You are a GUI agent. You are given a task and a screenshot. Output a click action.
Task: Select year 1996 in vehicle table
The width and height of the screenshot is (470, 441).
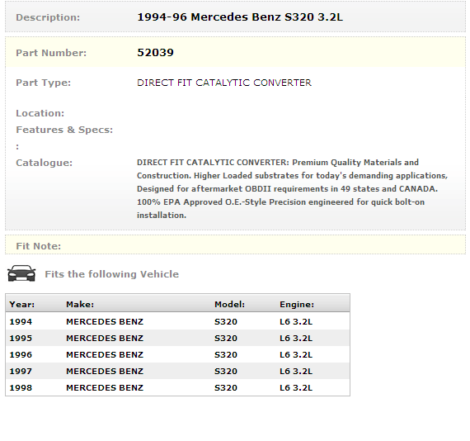tap(21, 355)
